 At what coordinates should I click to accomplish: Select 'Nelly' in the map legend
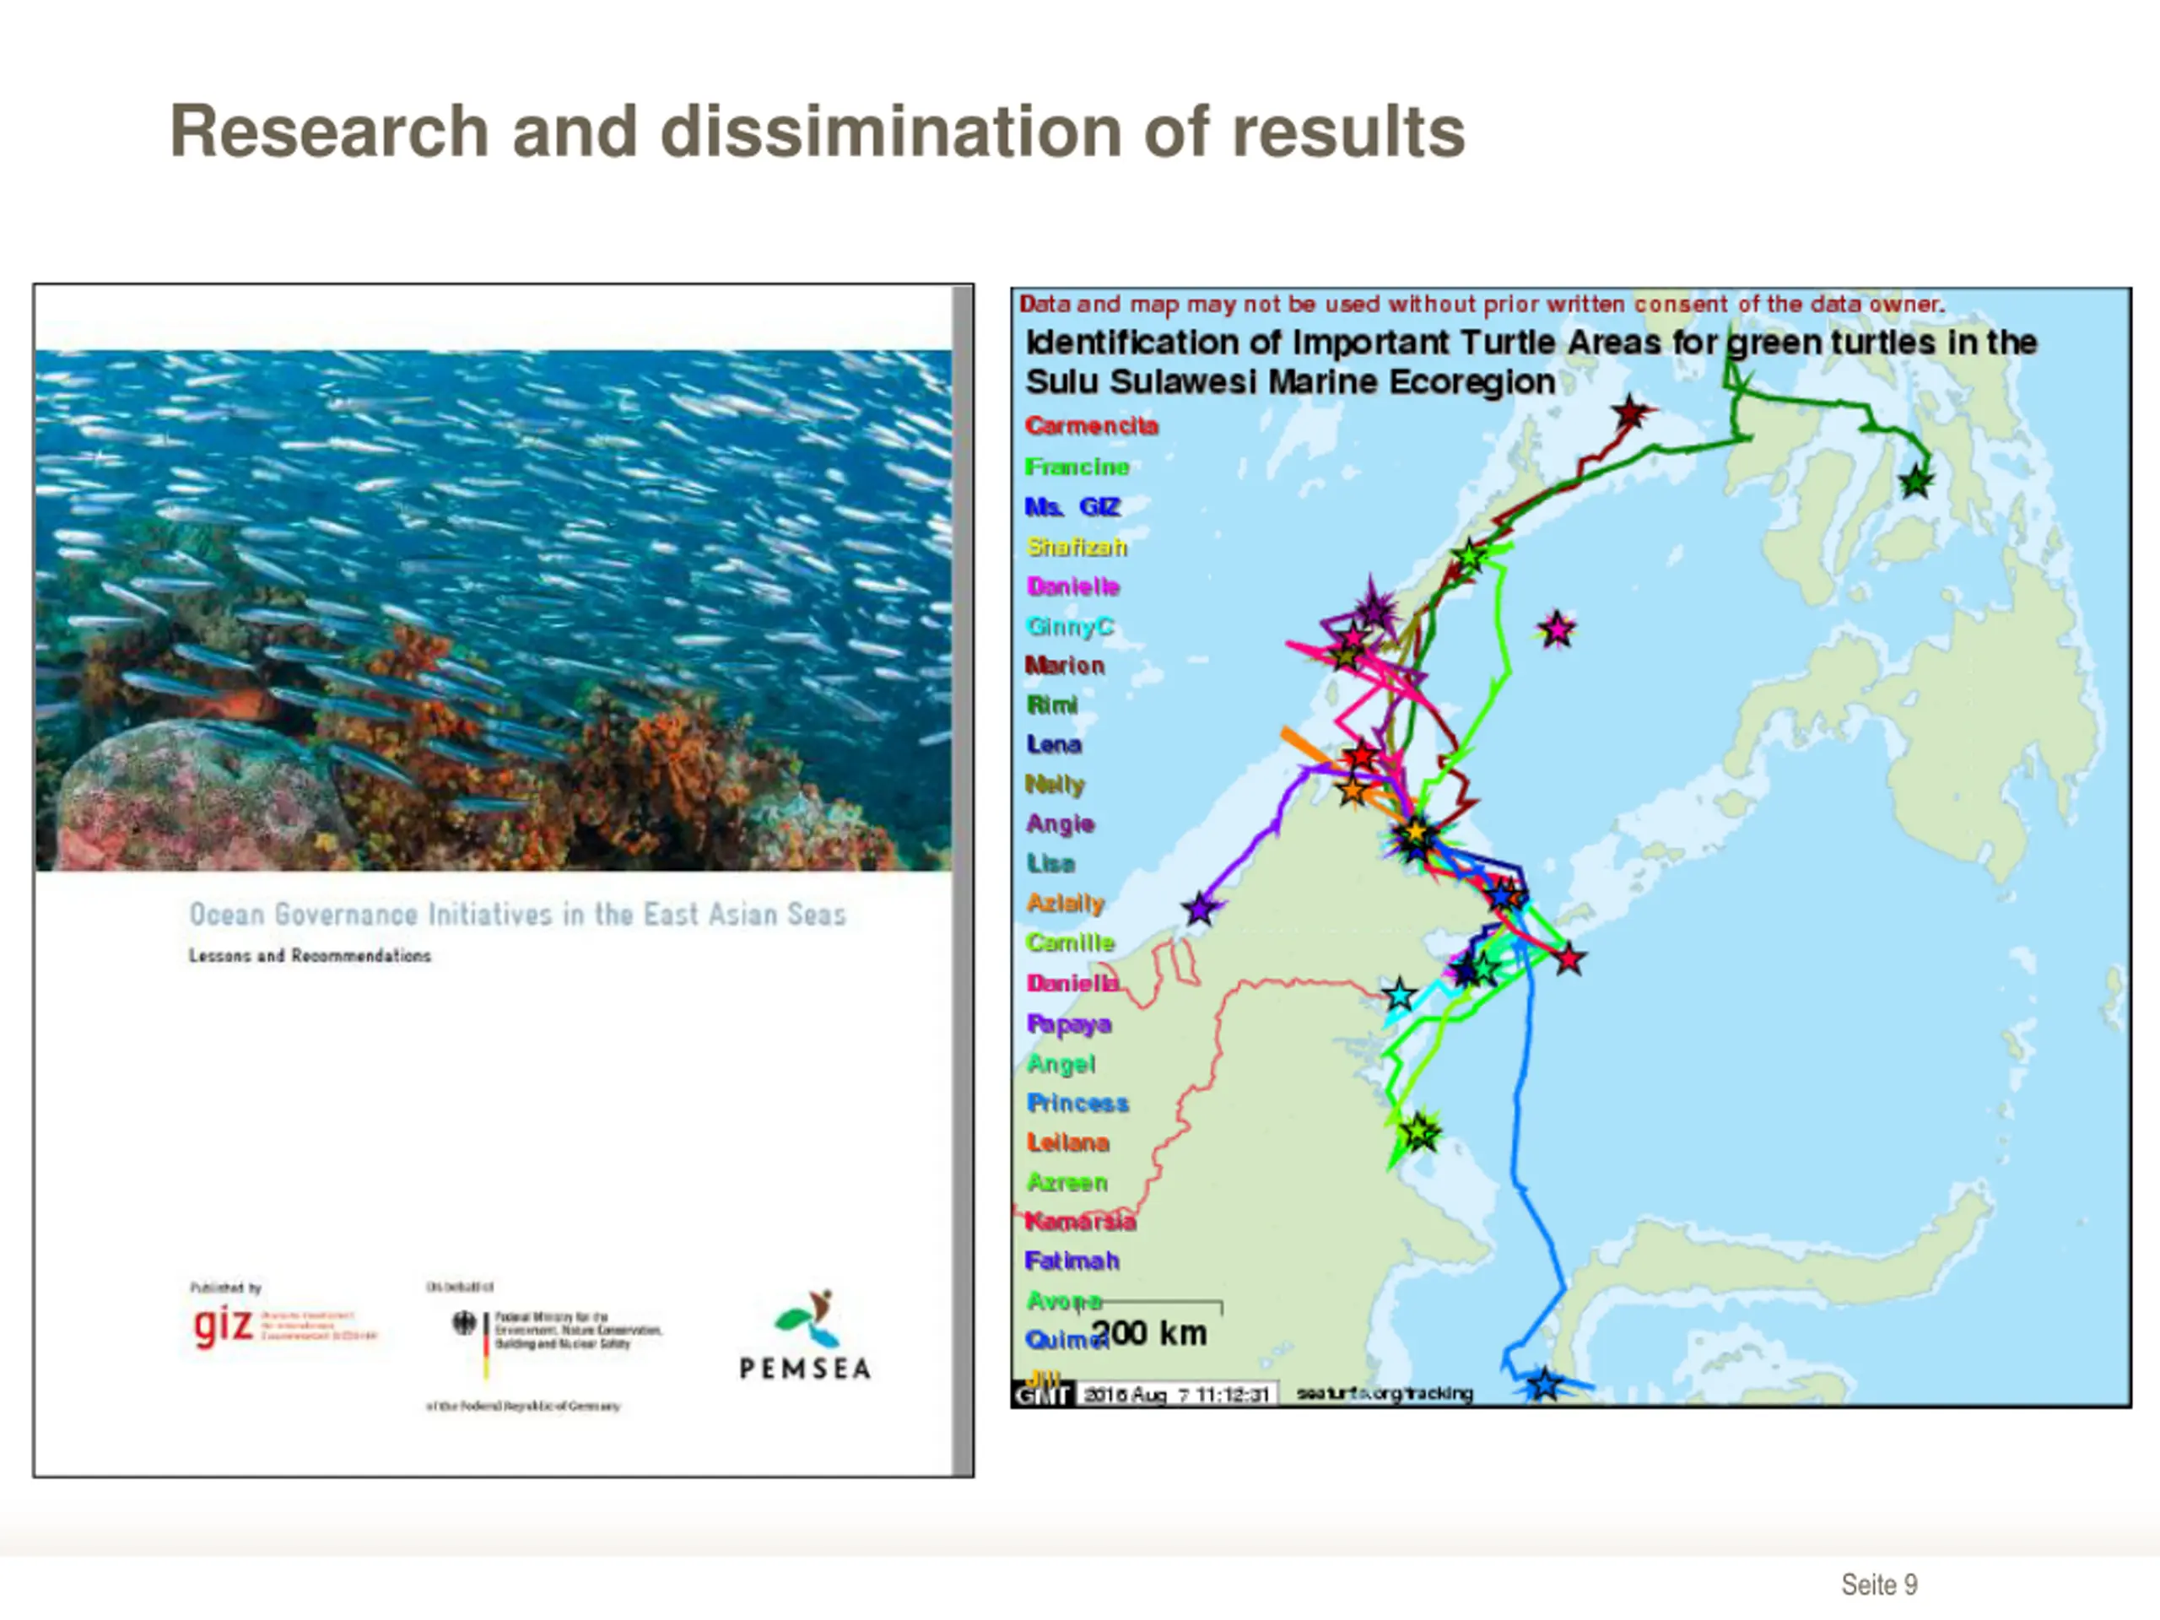[x=1055, y=784]
